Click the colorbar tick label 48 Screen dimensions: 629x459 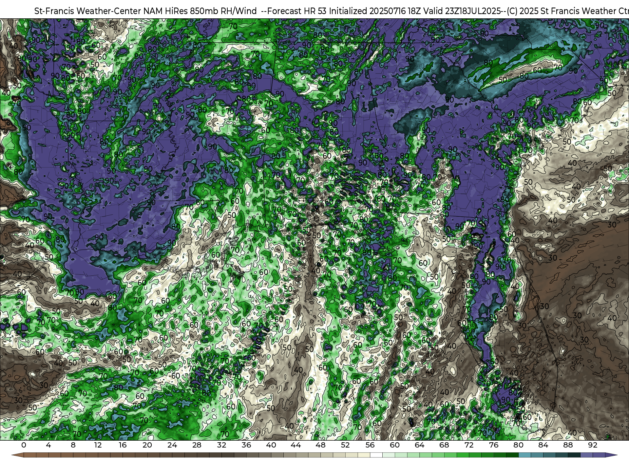(x=320, y=445)
